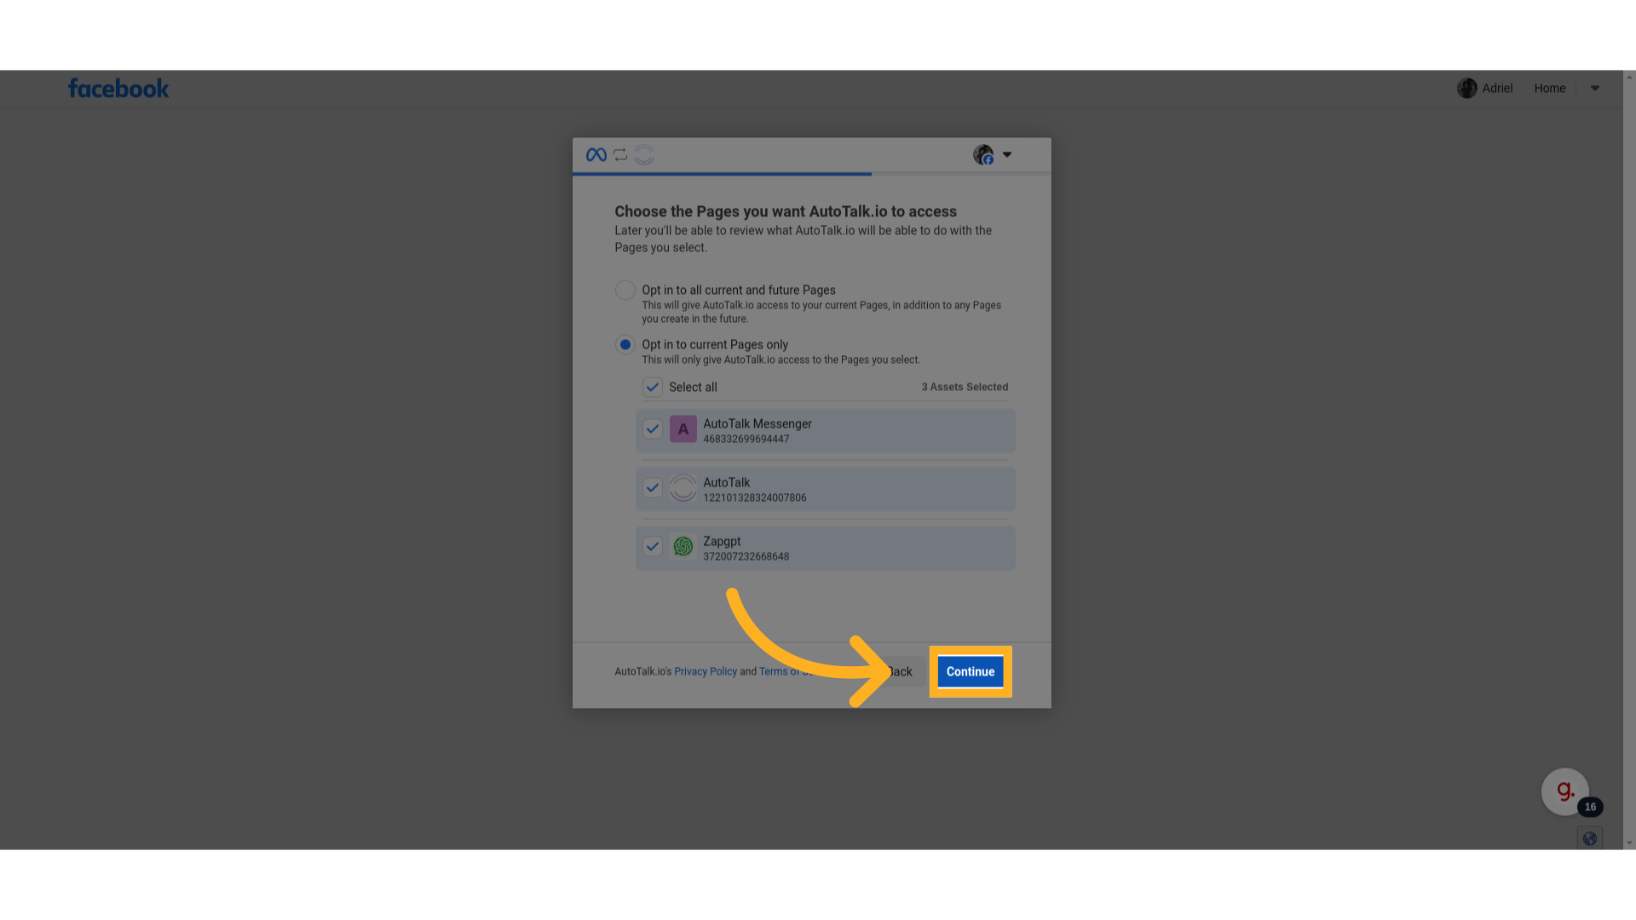Click the AutoTalk page logo icon

(x=683, y=488)
